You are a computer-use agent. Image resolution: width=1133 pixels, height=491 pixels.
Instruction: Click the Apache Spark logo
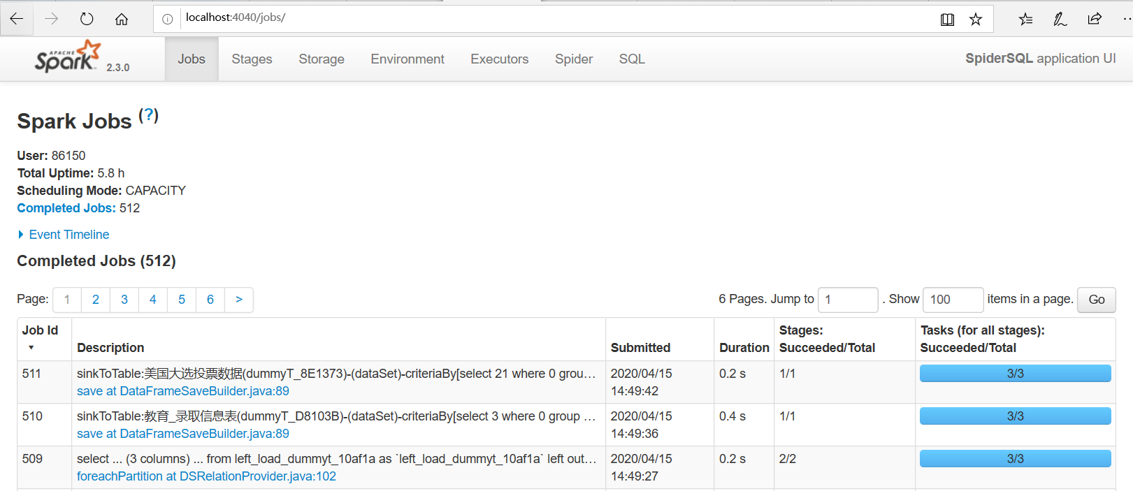pos(68,57)
